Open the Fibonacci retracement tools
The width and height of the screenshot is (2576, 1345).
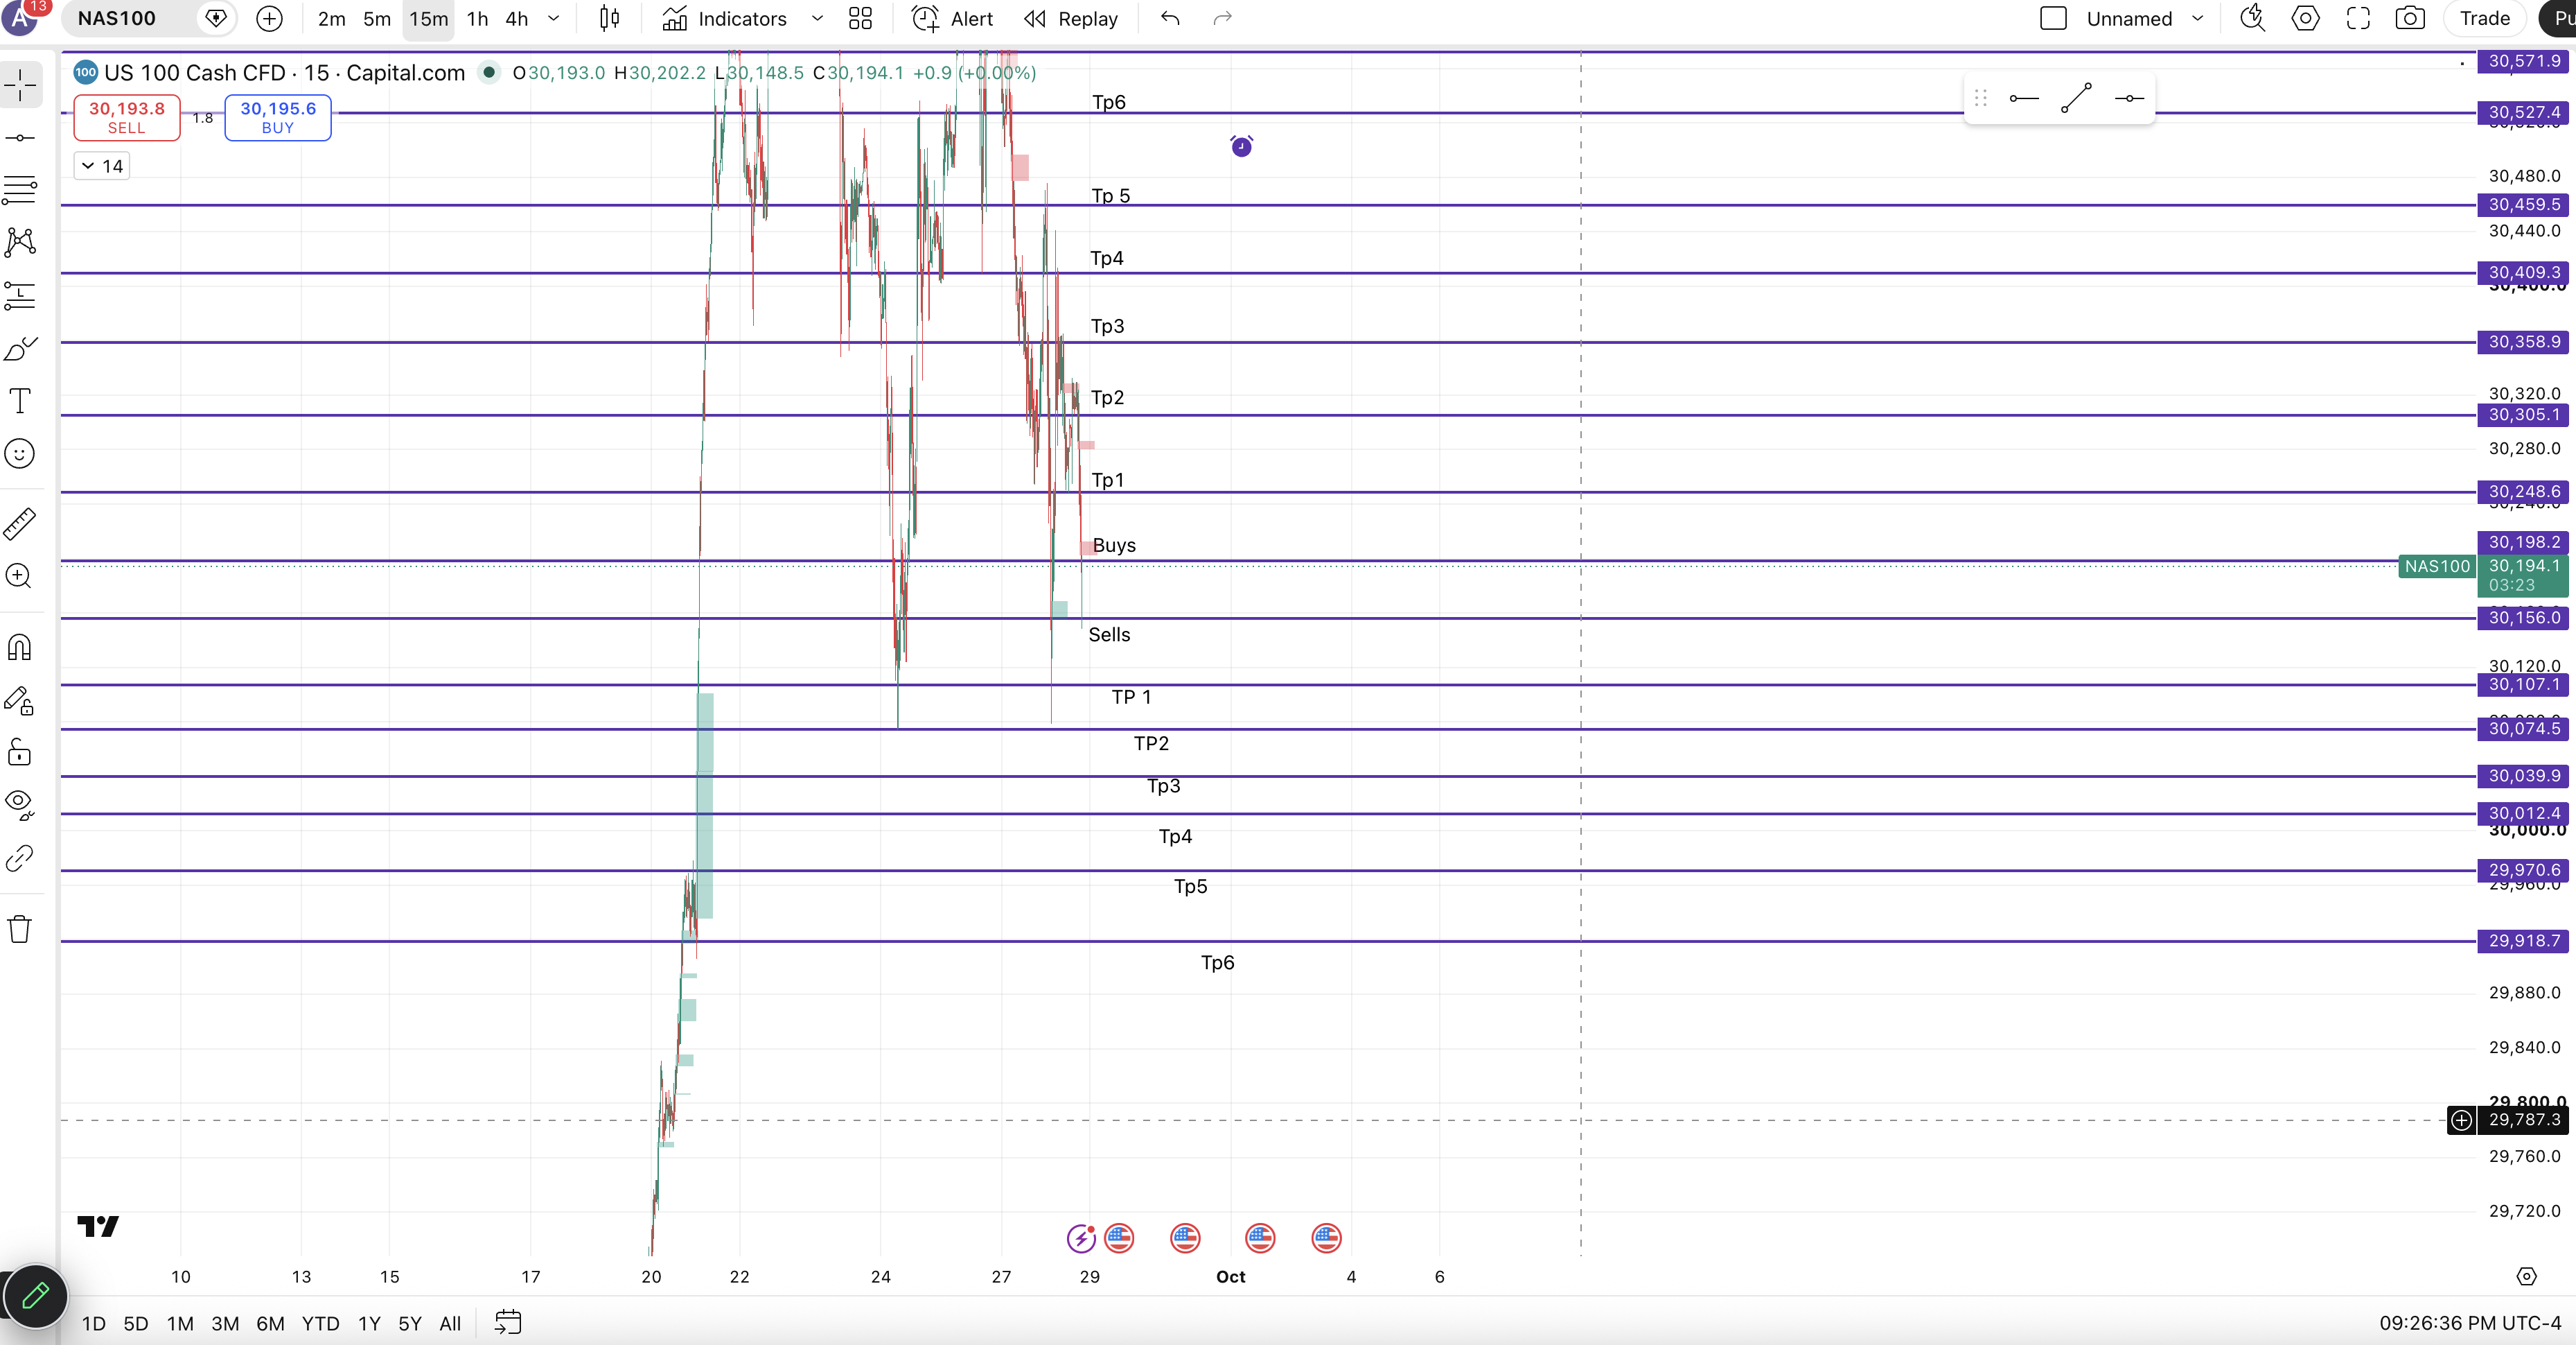click(x=20, y=189)
